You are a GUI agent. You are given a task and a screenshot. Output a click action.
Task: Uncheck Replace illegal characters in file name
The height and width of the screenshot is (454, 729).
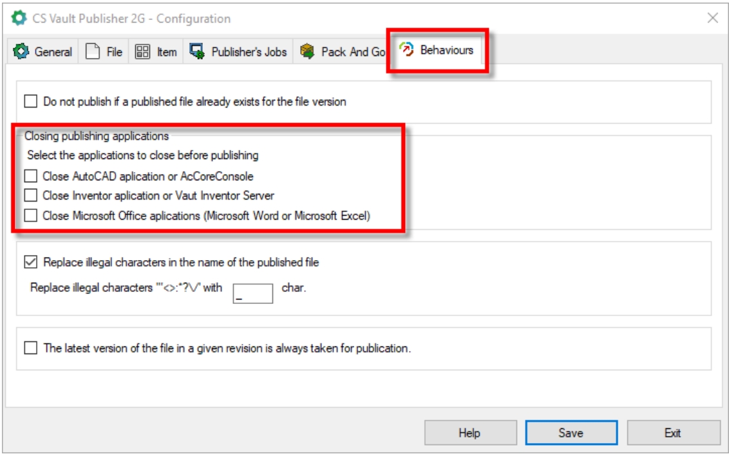tap(30, 262)
